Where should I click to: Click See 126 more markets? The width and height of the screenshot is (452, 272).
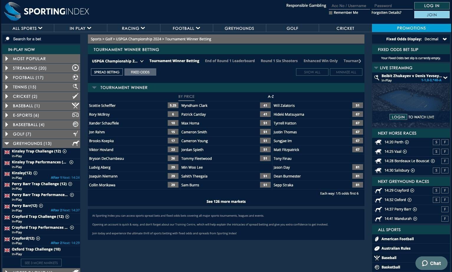226,202
